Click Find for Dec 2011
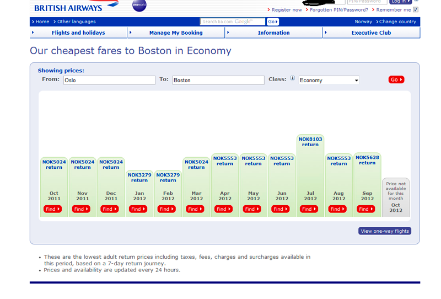Image resolution: width=441 pixels, height=299 pixels. point(109,209)
